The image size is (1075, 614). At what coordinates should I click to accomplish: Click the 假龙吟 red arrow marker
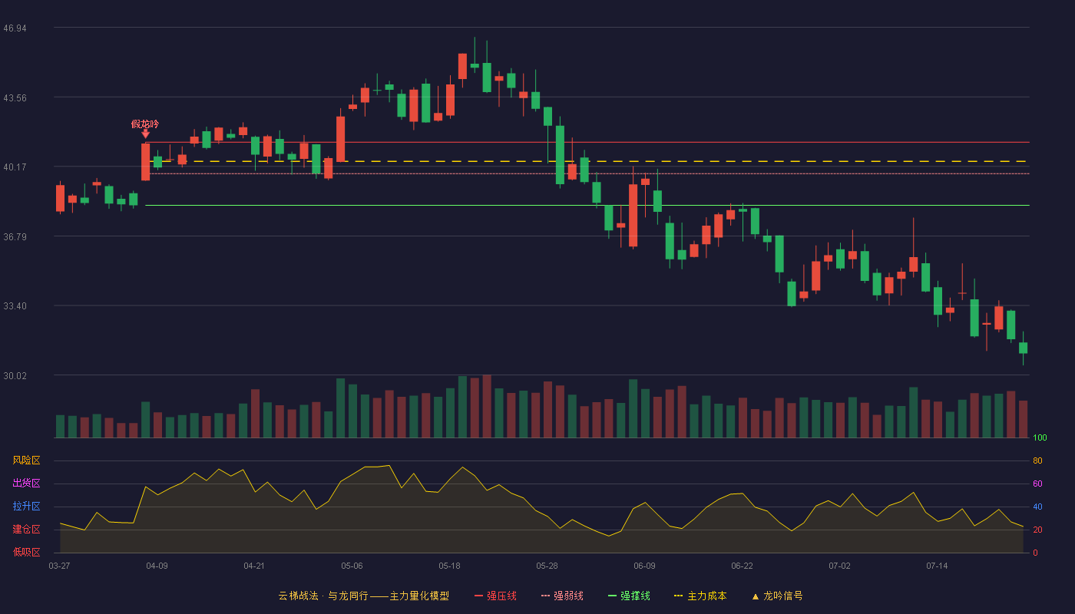click(x=145, y=134)
